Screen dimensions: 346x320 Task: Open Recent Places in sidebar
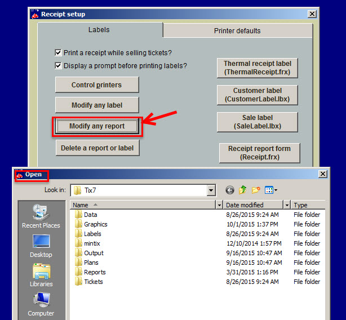[x=41, y=216]
